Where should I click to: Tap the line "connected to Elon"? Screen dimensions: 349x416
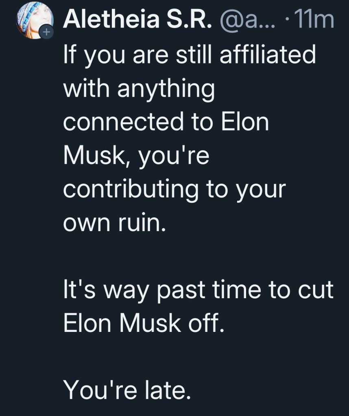point(166,122)
